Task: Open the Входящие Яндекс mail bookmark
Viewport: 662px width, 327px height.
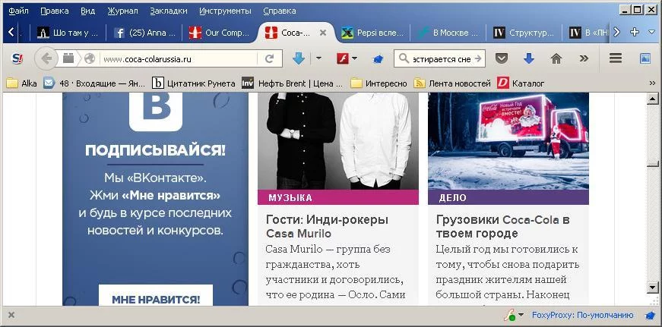Action: pyautogui.click(x=94, y=83)
